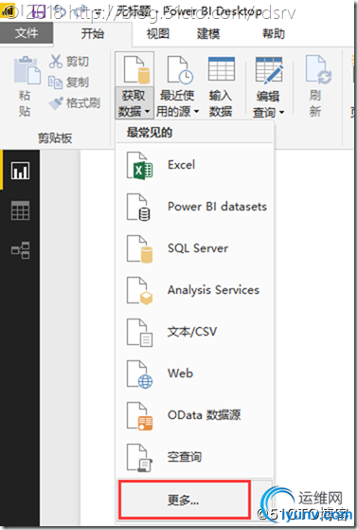Open the 文件 (File) menu tab
The image size is (358, 530).
(26, 33)
